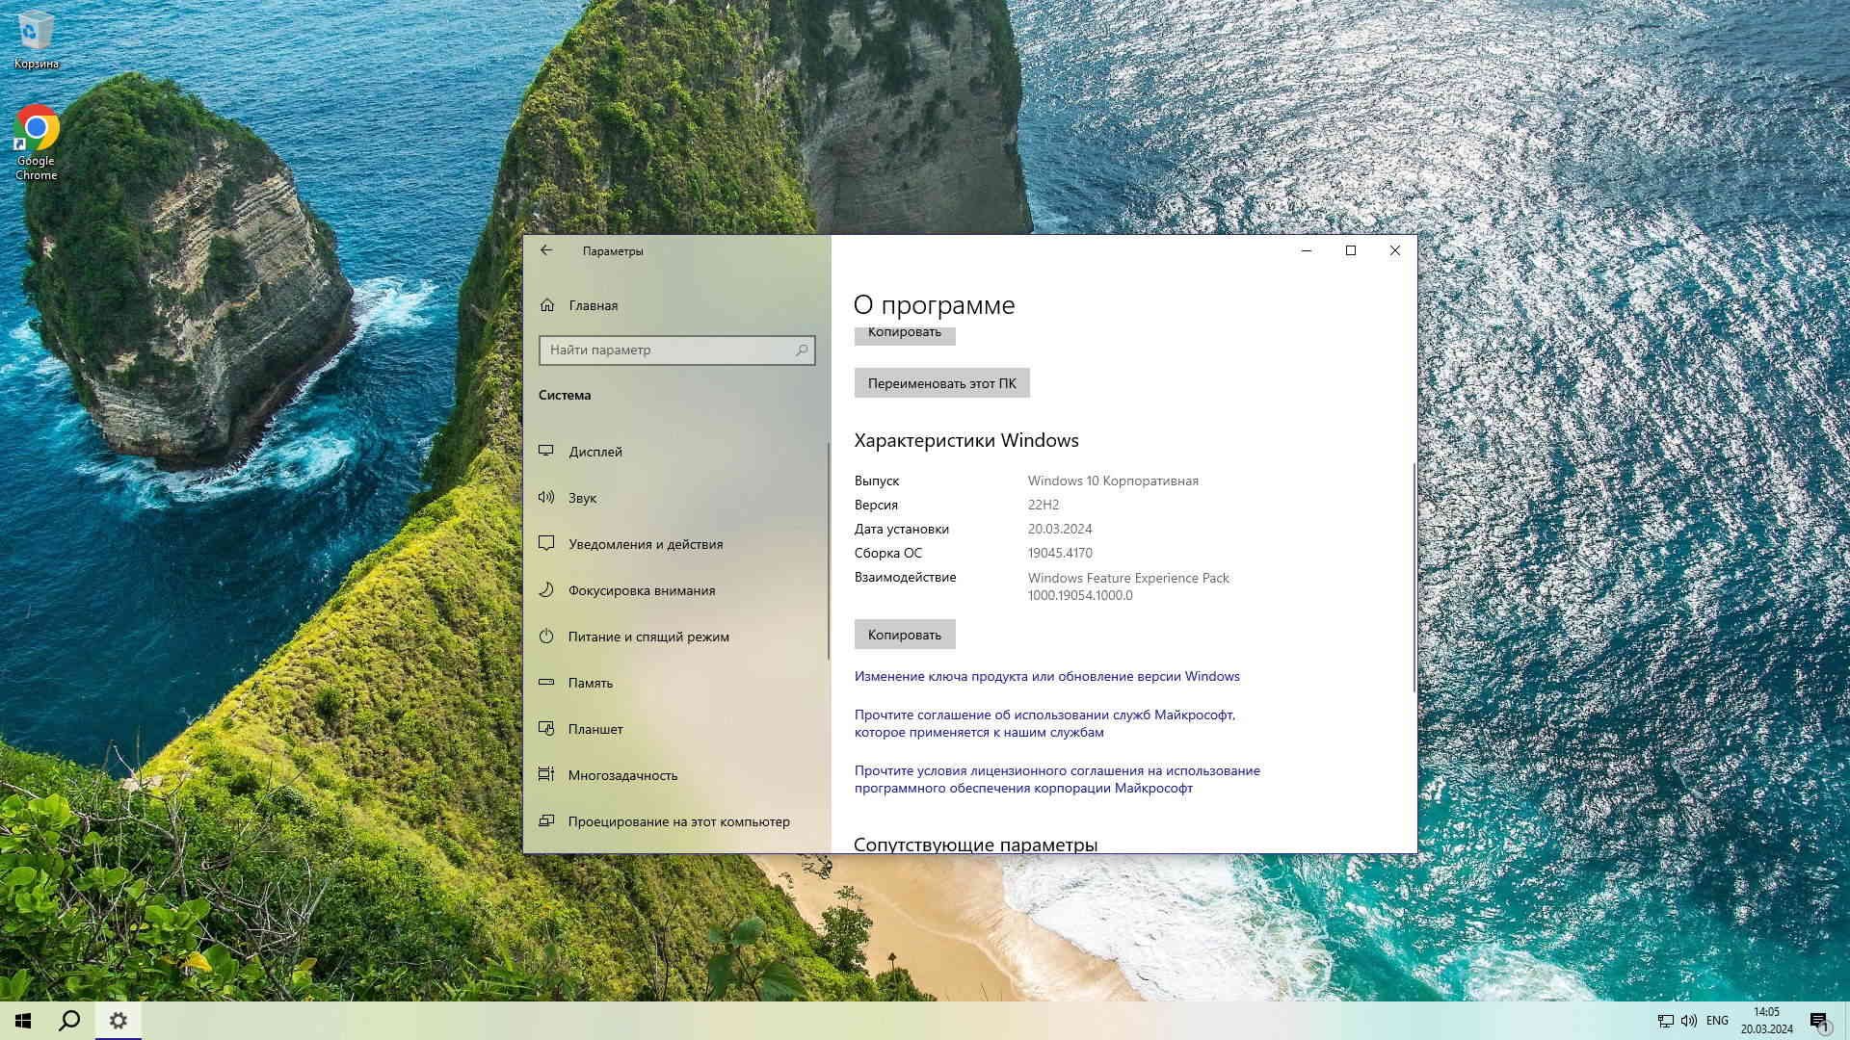Click into the Найти параметр search box

point(665,351)
